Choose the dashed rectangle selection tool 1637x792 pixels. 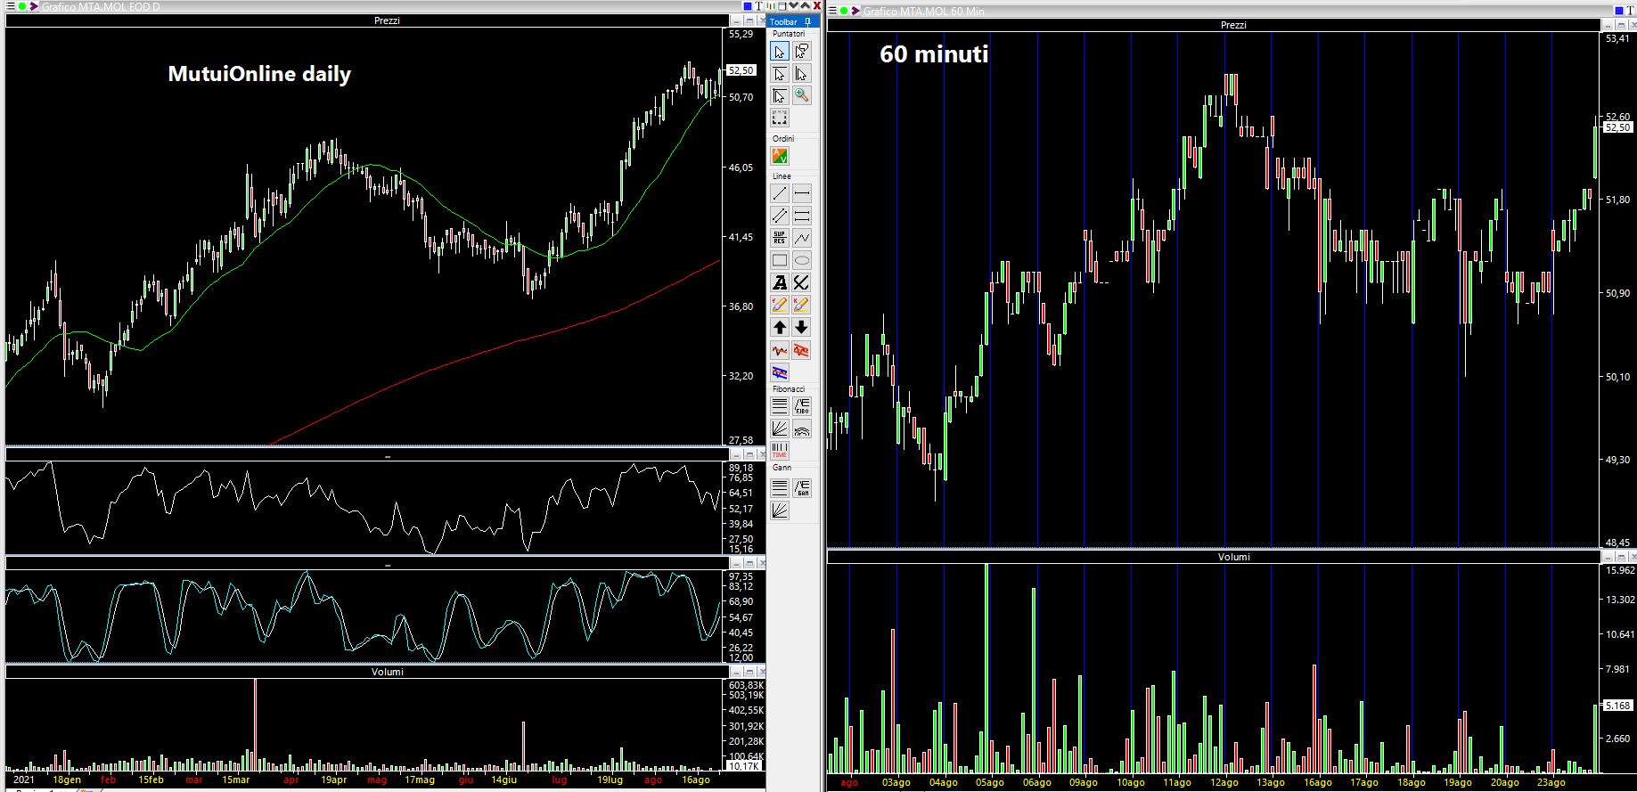click(x=780, y=118)
